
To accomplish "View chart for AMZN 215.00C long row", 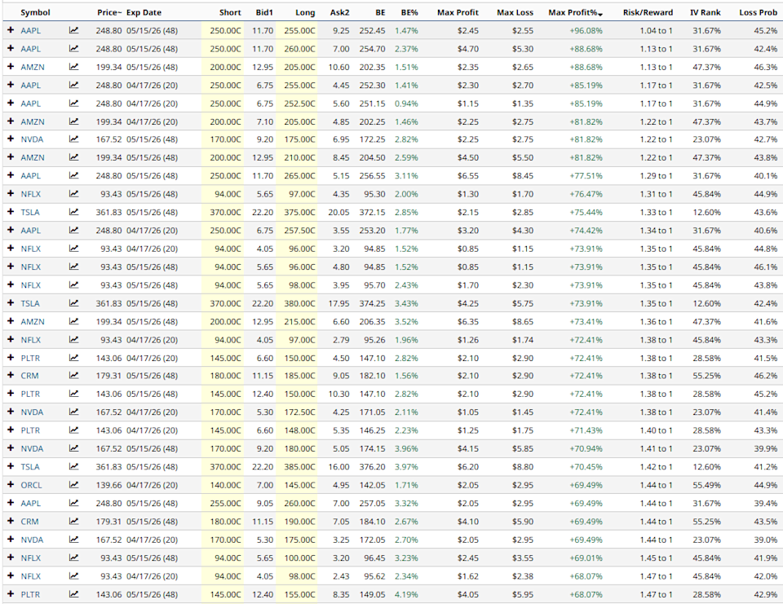I will [74, 321].
